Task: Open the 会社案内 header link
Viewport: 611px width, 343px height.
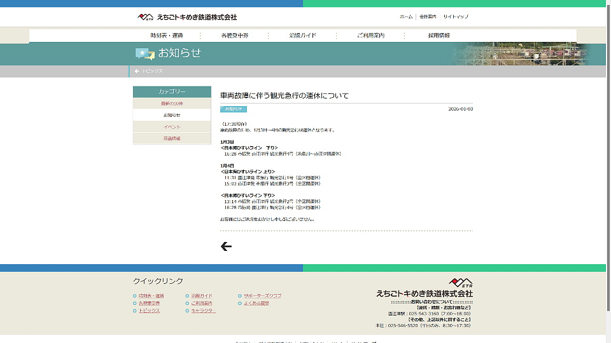Action: pos(428,17)
